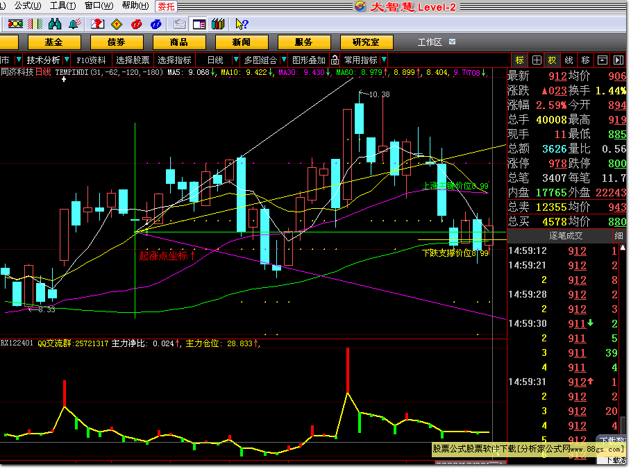Image resolution: width=631 pixels, height=469 pixels.
Task: Click the 下跌支撑价位 label
Action: click(446, 253)
